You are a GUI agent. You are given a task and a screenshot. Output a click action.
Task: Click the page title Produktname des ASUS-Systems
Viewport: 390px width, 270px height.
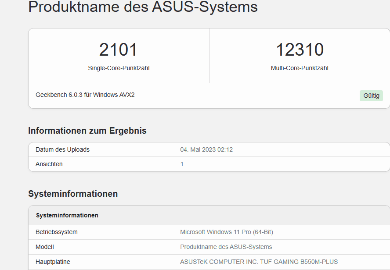pos(143,7)
